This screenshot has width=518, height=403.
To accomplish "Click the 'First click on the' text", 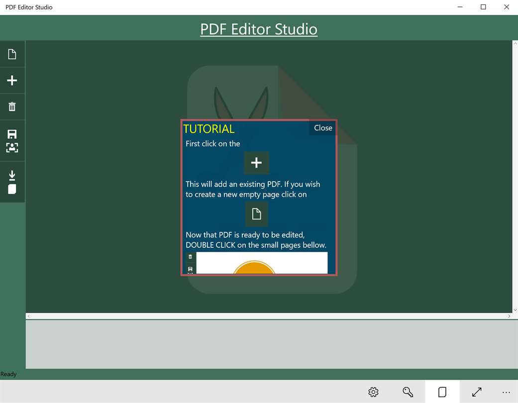I will 213,144.
